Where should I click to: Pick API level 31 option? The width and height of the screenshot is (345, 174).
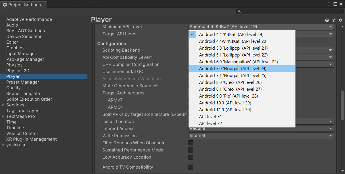[x=242, y=116]
